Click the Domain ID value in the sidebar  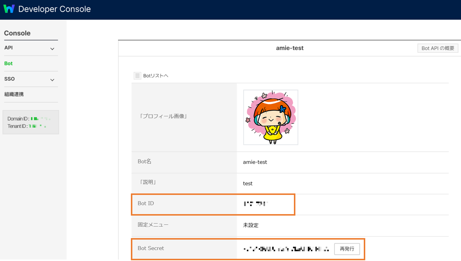point(40,119)
